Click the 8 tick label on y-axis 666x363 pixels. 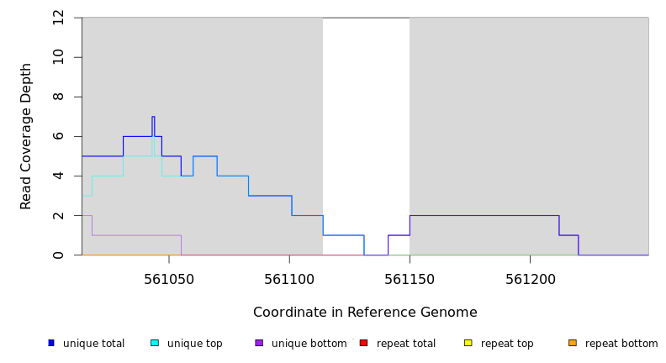(59, 97)
